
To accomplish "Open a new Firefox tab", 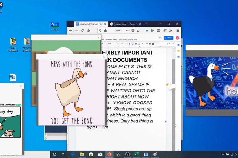I will point(146,24).
